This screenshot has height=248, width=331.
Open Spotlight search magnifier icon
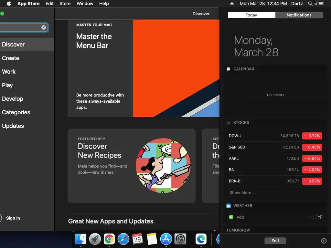point(310,4)
